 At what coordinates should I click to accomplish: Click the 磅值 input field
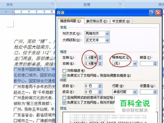click(147, 63)
